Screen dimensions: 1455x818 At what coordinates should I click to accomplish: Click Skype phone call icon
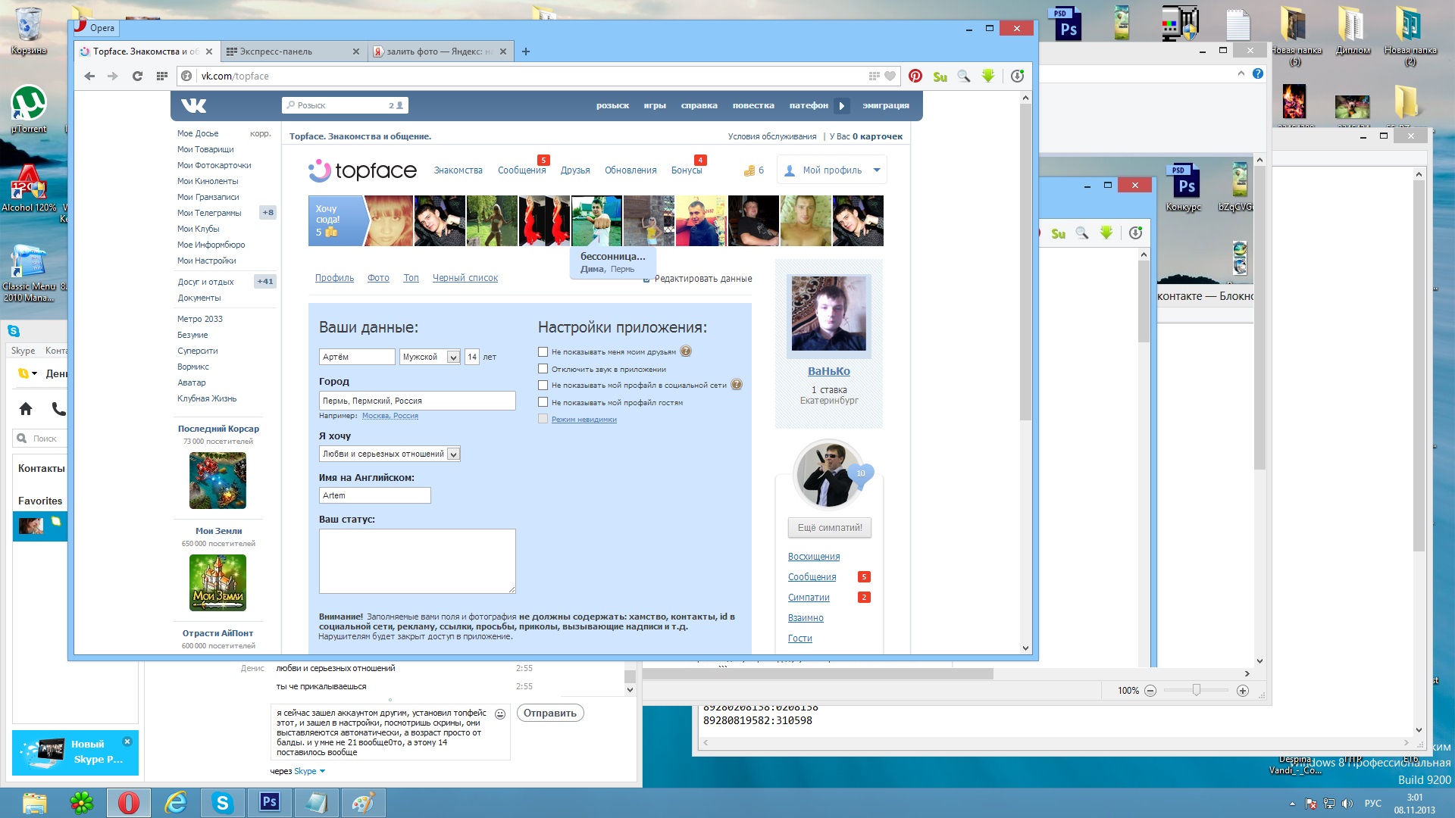[x=58, y=409]
